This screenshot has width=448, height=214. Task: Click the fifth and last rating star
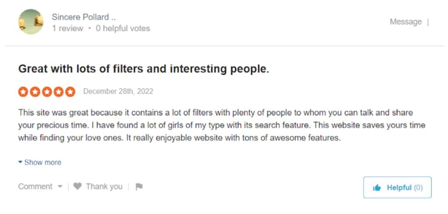click(70, 92)
